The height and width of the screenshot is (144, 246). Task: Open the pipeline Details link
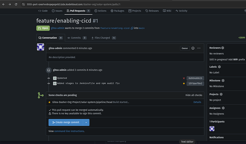point(197,102)
